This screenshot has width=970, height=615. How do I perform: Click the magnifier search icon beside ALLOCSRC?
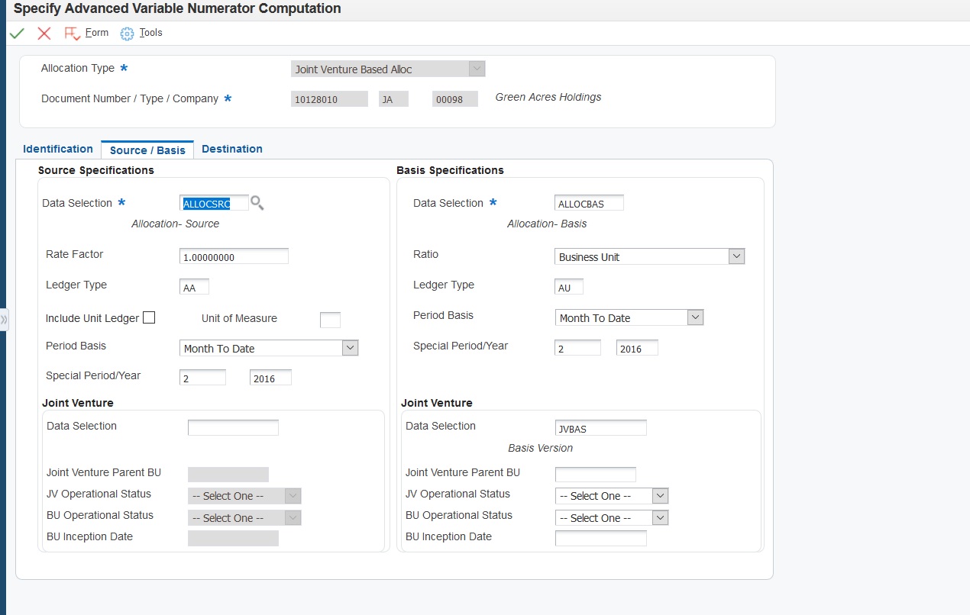click(257, 203)
